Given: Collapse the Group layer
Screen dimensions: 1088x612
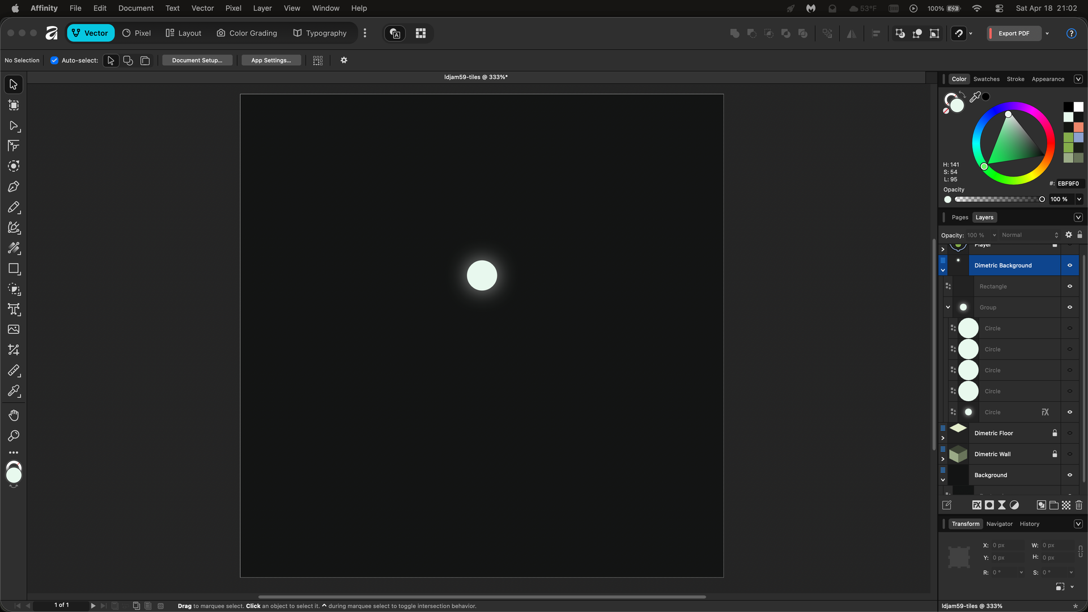Looking at the screenshot, I should click(948, 307).
